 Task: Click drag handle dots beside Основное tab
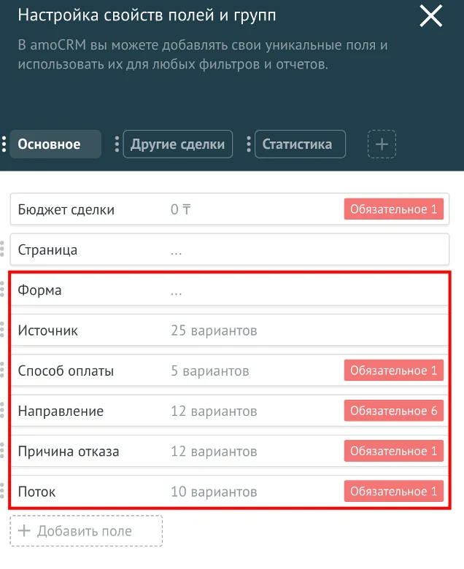coord(4,144)
